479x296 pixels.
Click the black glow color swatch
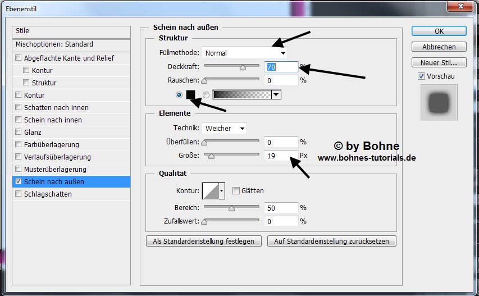(190, 95)
